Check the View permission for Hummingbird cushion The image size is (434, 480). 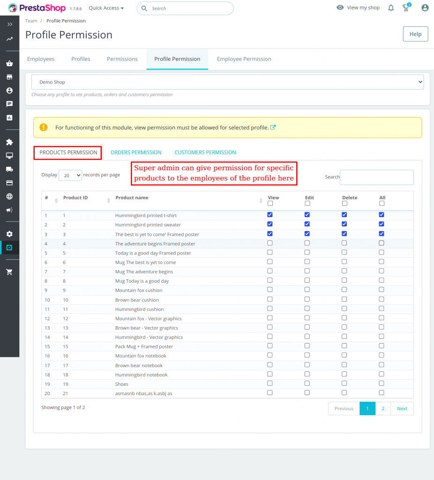tap(269, 308)
